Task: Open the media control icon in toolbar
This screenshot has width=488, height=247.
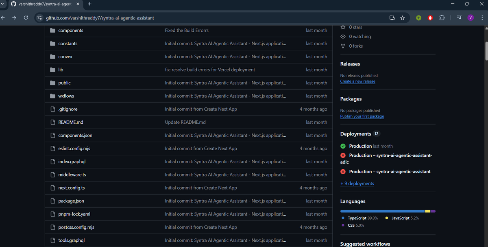Action: 459,18
